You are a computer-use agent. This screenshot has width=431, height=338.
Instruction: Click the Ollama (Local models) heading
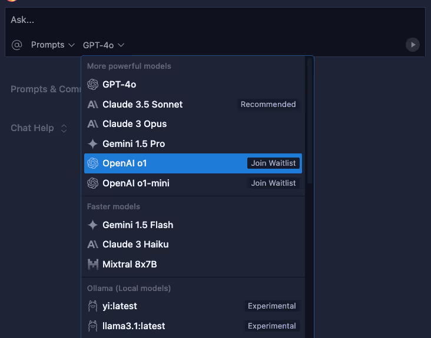pos(129,289)
